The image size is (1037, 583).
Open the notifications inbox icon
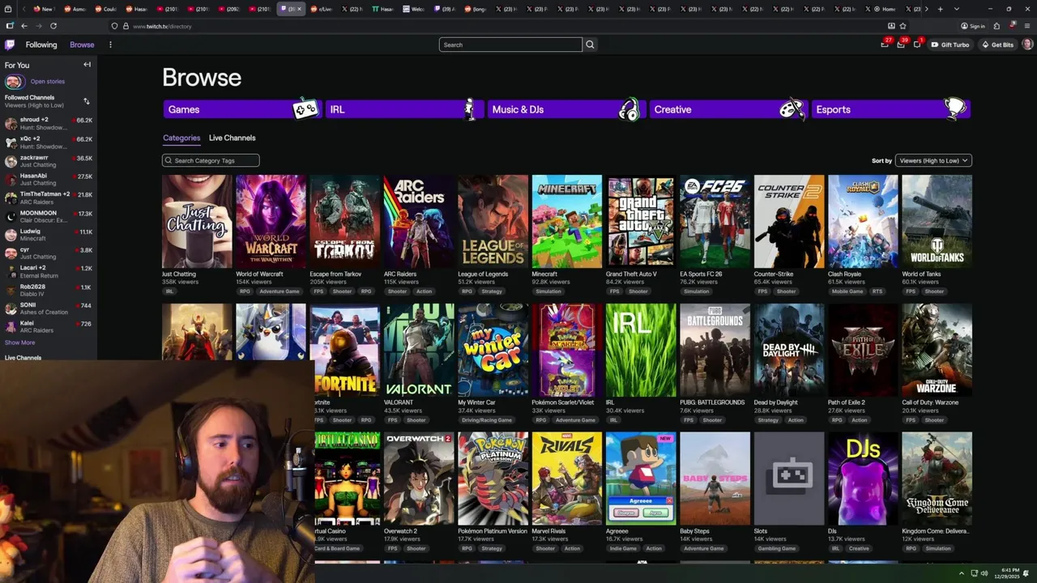(901, 45)
